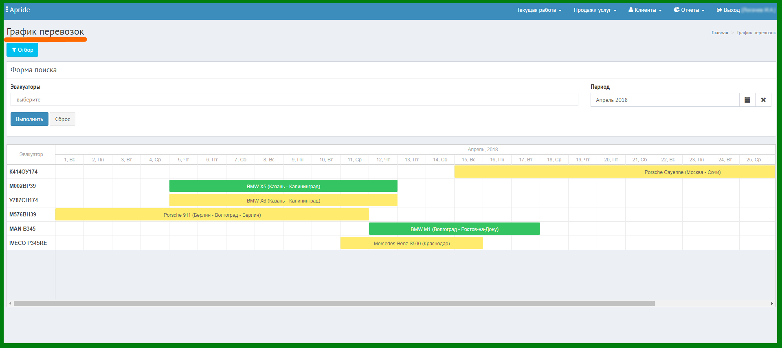The width and height of the screenshot is (782, 348).
Task: Click the Apride logo menu icon
Action: [x=7, y=9]
